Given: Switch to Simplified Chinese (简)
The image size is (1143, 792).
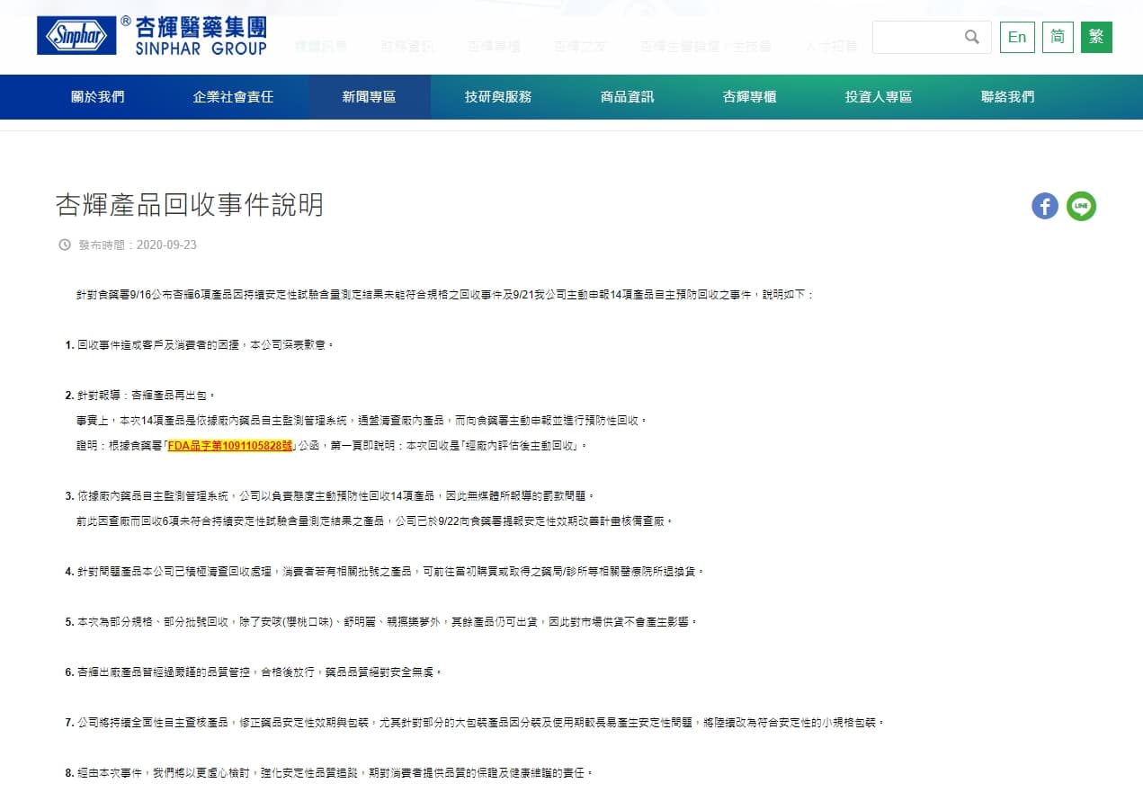Looking at the screenshot, I should click(1058, 37).
